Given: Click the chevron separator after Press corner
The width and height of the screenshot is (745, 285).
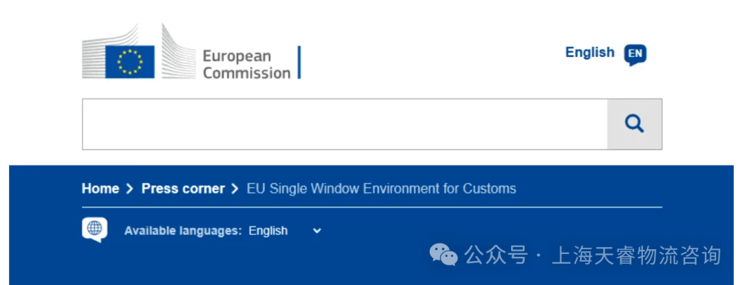Looking at the screenshot, I should click(x=236, y=189).
